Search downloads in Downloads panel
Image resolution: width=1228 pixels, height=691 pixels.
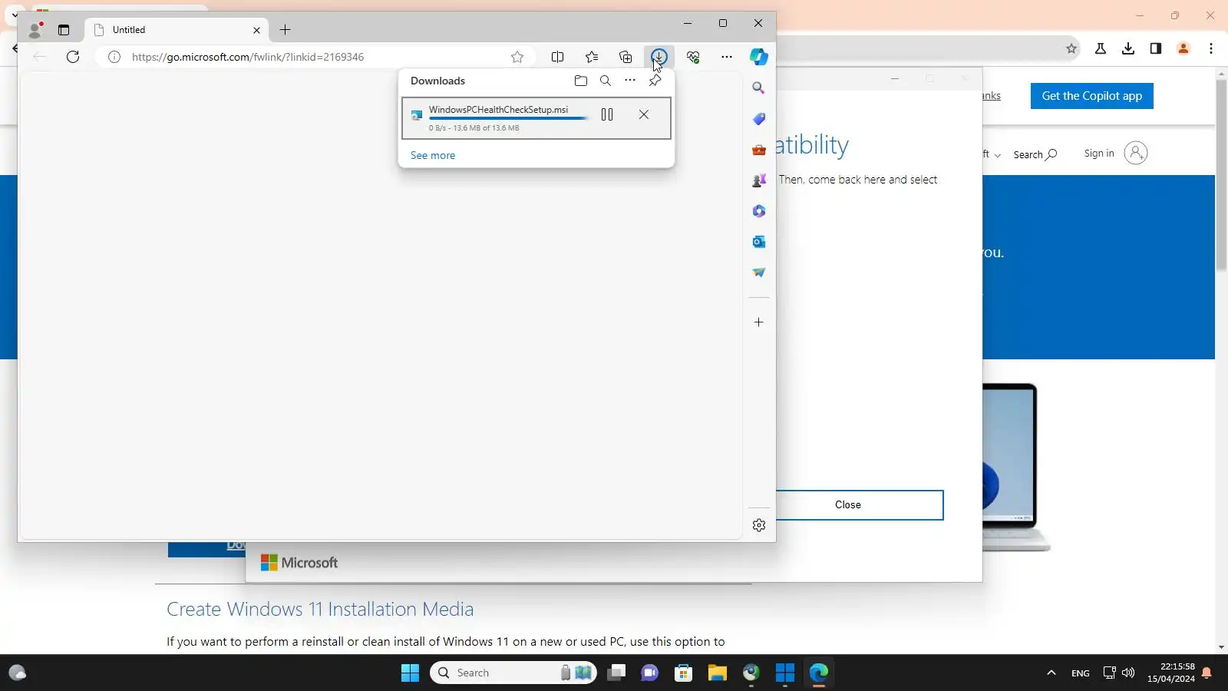606,81
